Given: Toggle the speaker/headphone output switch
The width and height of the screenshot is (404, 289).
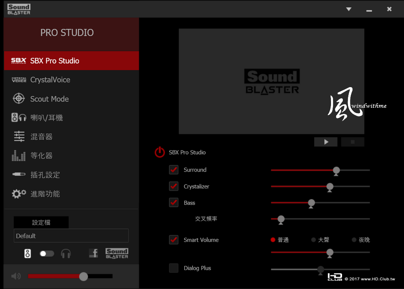Looking at the screenshot, I should [x=47, y=254].
